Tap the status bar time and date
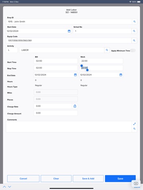The height and width of the screenshot is (190, 143). 10,2
